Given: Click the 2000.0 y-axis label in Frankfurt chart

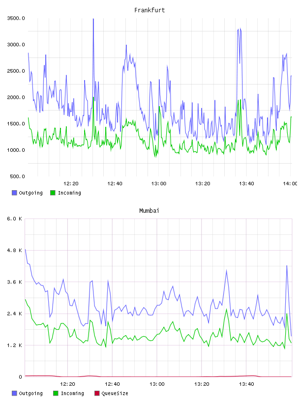Looking at the screenshot, I should pos(16,97).
